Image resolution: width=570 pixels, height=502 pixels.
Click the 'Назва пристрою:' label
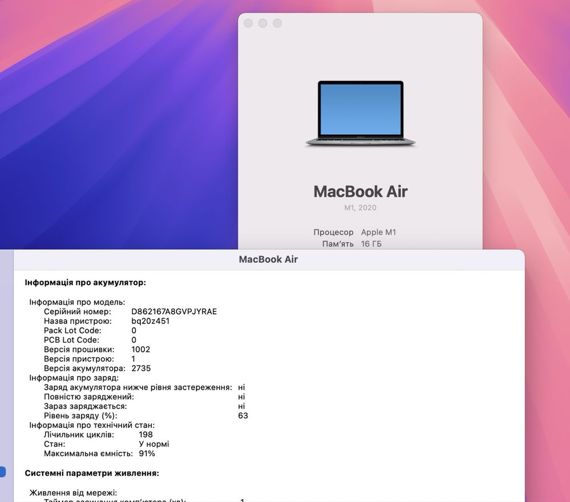coord(78,321)
